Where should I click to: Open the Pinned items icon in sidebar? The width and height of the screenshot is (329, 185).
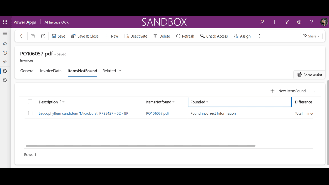tap(5, 62)
